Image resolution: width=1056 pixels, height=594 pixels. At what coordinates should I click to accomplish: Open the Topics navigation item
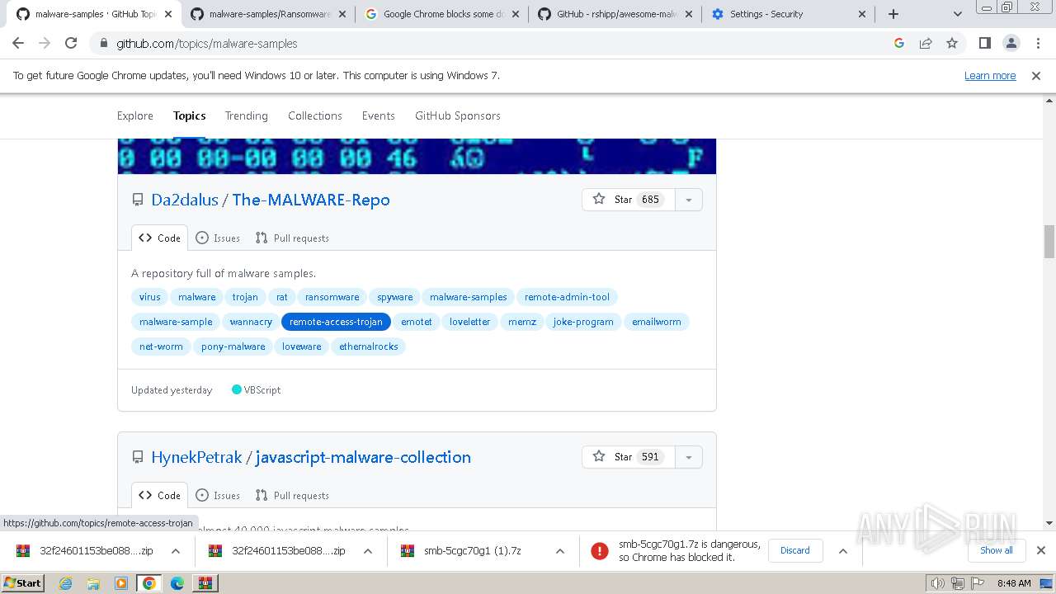point(189,115)
